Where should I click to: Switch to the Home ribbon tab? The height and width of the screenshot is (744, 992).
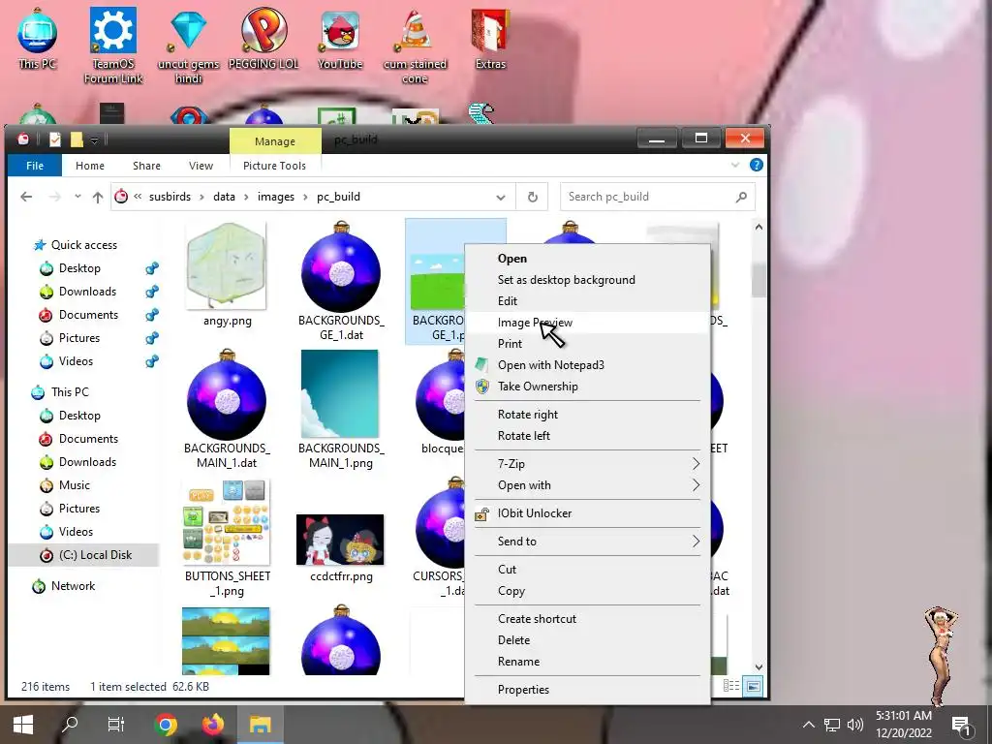90,165
